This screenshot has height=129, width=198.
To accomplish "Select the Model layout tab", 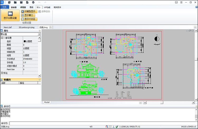I will [x=47, y=102].
